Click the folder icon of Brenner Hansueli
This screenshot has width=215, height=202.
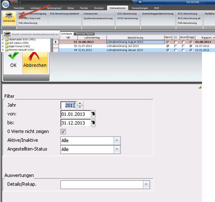pos(7,50)
